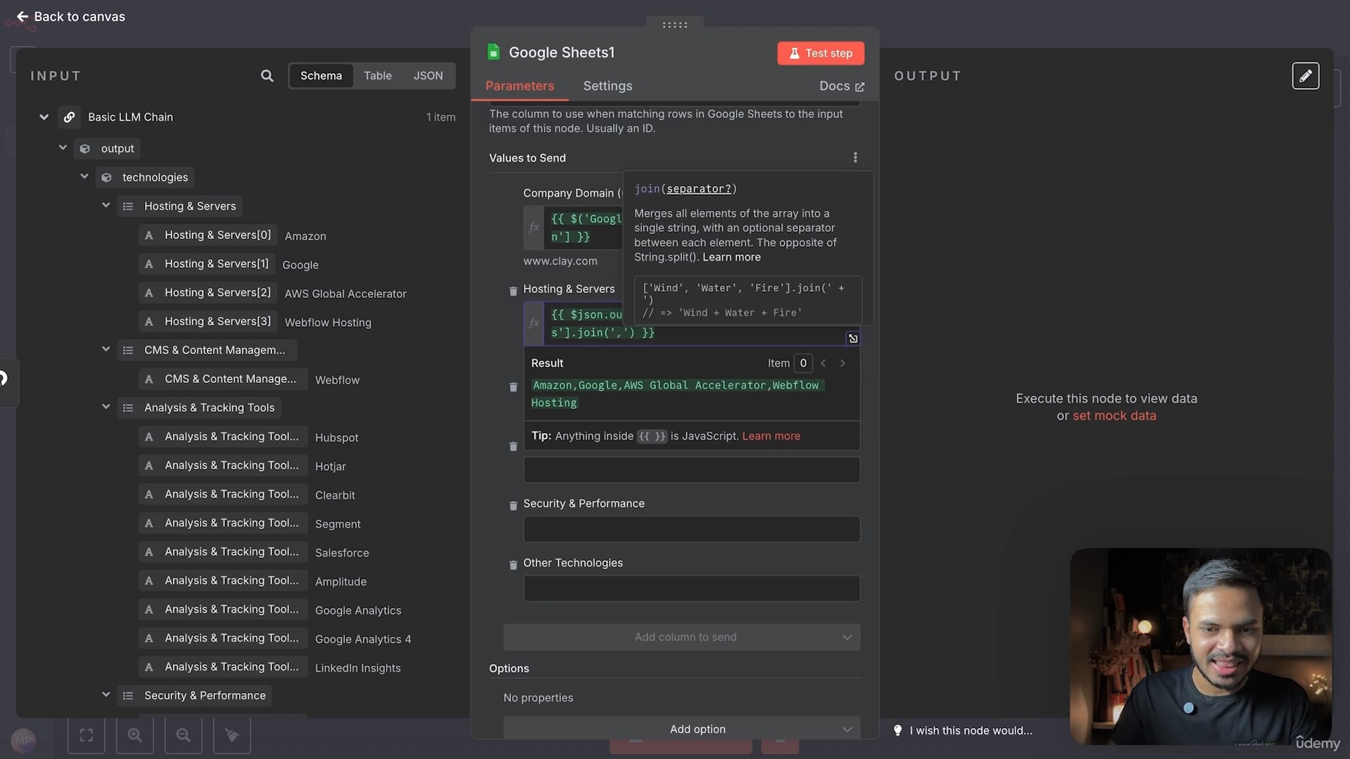Click the Hosting & Servers array icon
1350x759 pixels.
click(128, 207)
